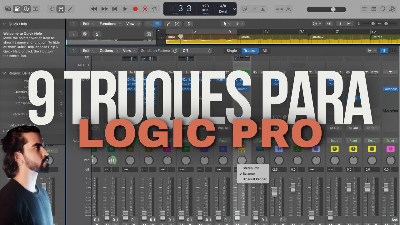Click the 4/4 time signature display
The height and width of the screenshot is (225, 400).
coord(223,6)
